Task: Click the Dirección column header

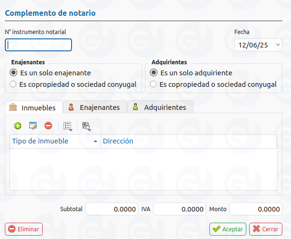Action: point(189,141)
